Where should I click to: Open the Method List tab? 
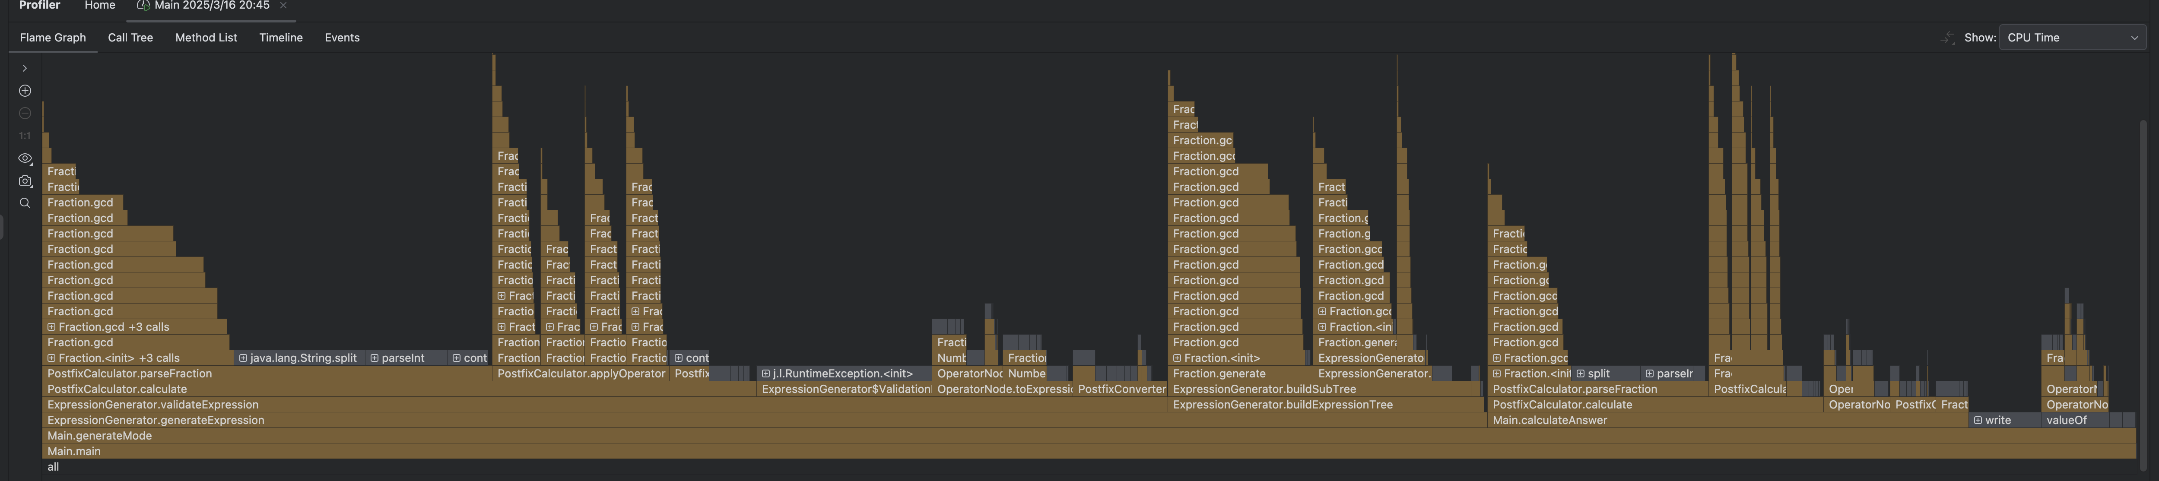(206, 38)
